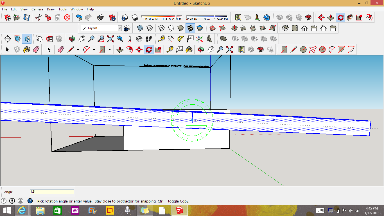Expand the arc tool dropdown arrow
Image resolution: width=384 pixels, height=216 pixels.
click(94, 50)
